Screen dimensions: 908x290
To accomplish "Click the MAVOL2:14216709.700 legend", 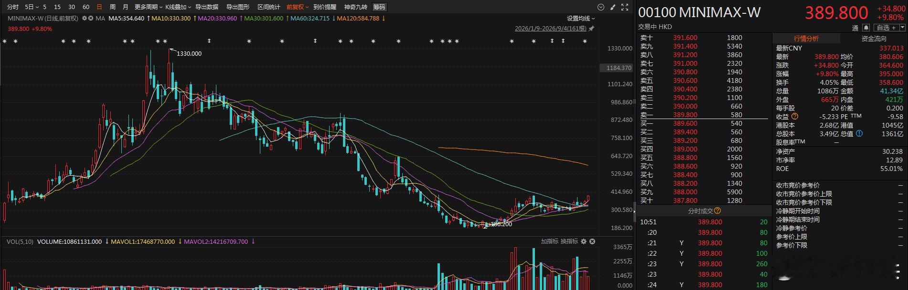I will pos(216,241).
